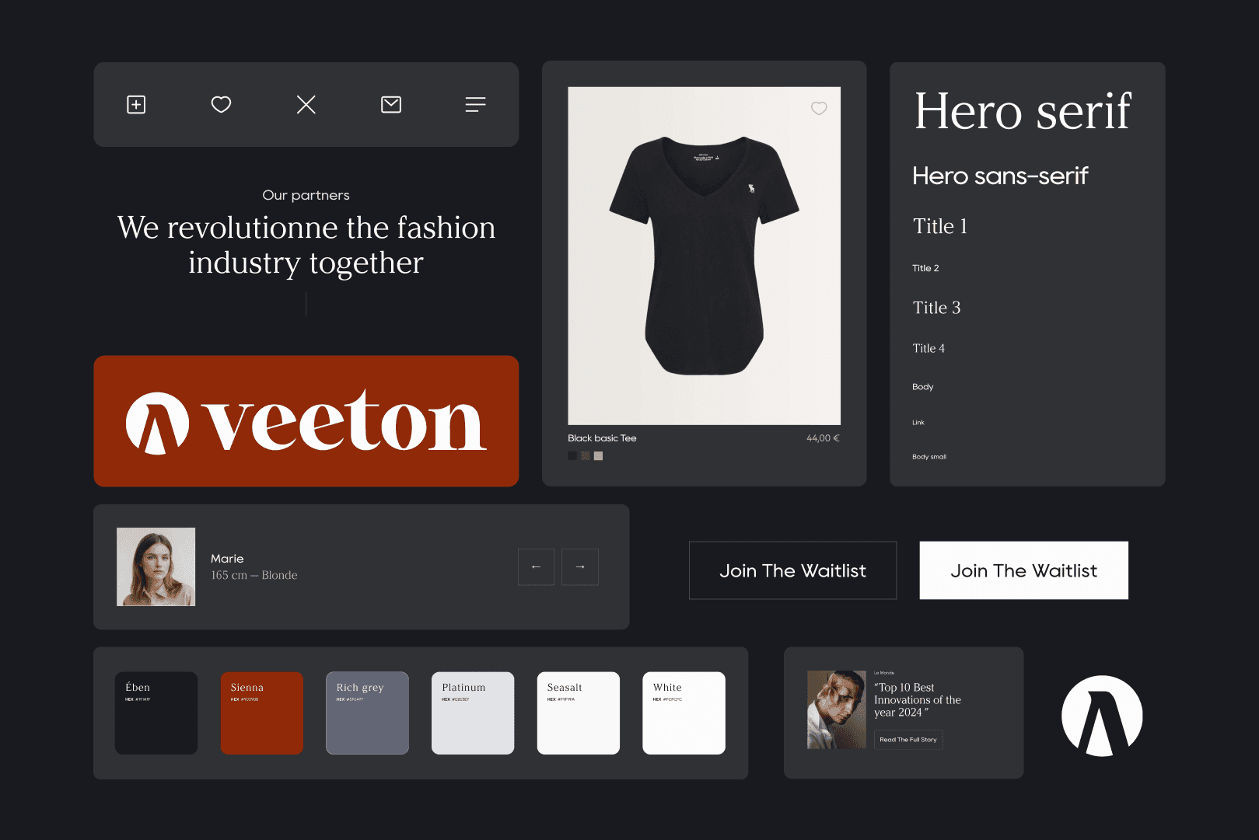Click the Body text sample
Image resolution: width=1259 pixels, height=840 pixels.
click(x=922, y=386)
